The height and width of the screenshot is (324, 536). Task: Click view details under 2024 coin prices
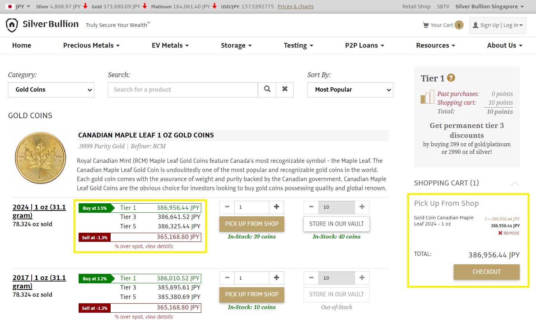[159, 246]
